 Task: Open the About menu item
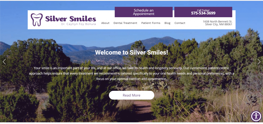[x=105, y=23]
